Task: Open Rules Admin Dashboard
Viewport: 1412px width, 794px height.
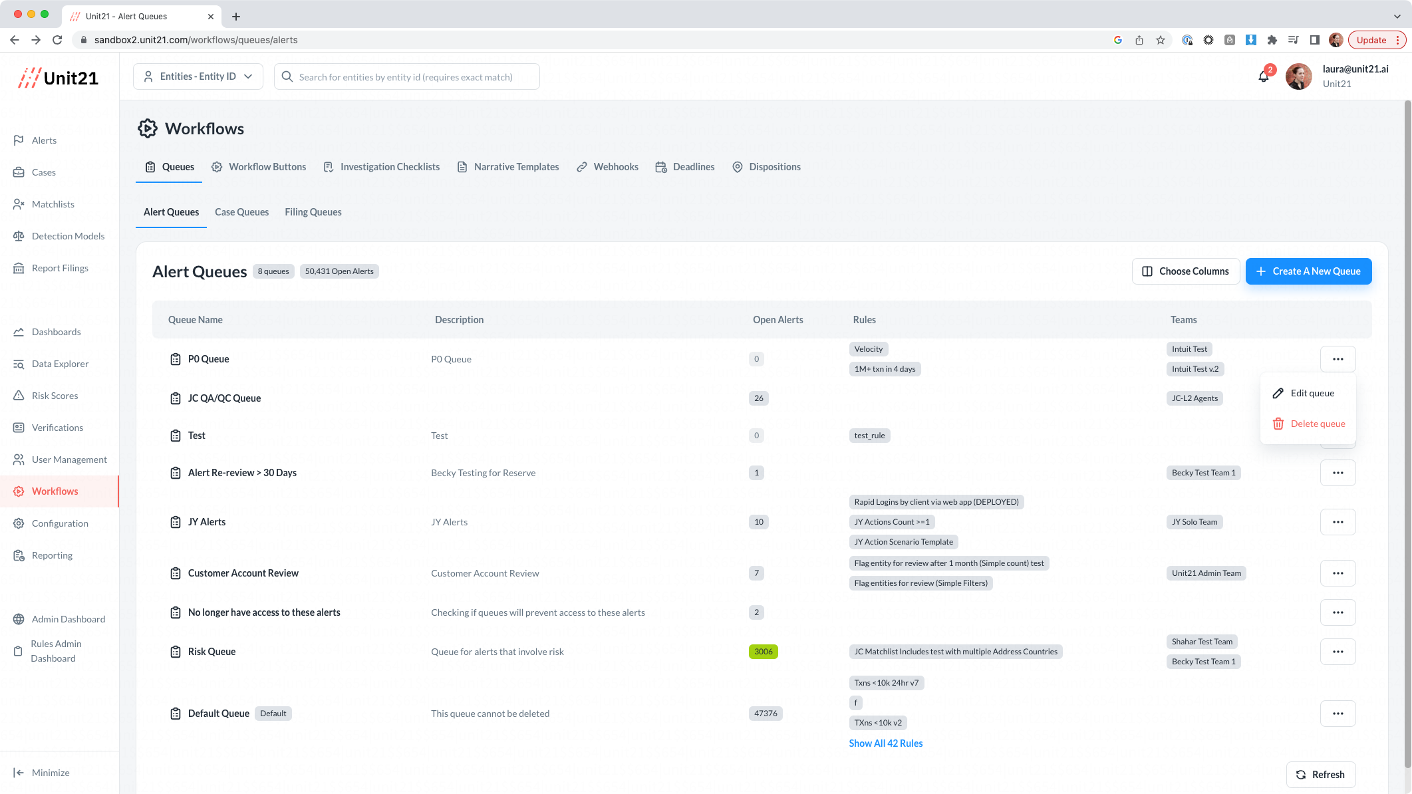Action: [x=56, y=651]
